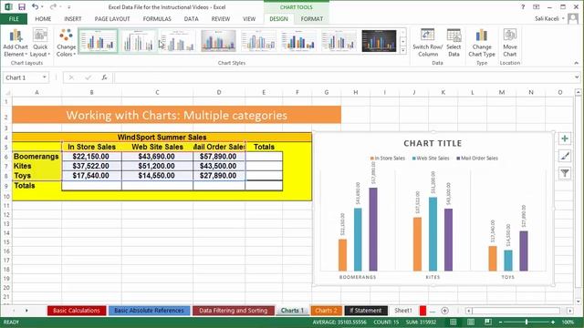Expand the Name Box dropdown arrow
584x328 pixels.
point(45,77)
